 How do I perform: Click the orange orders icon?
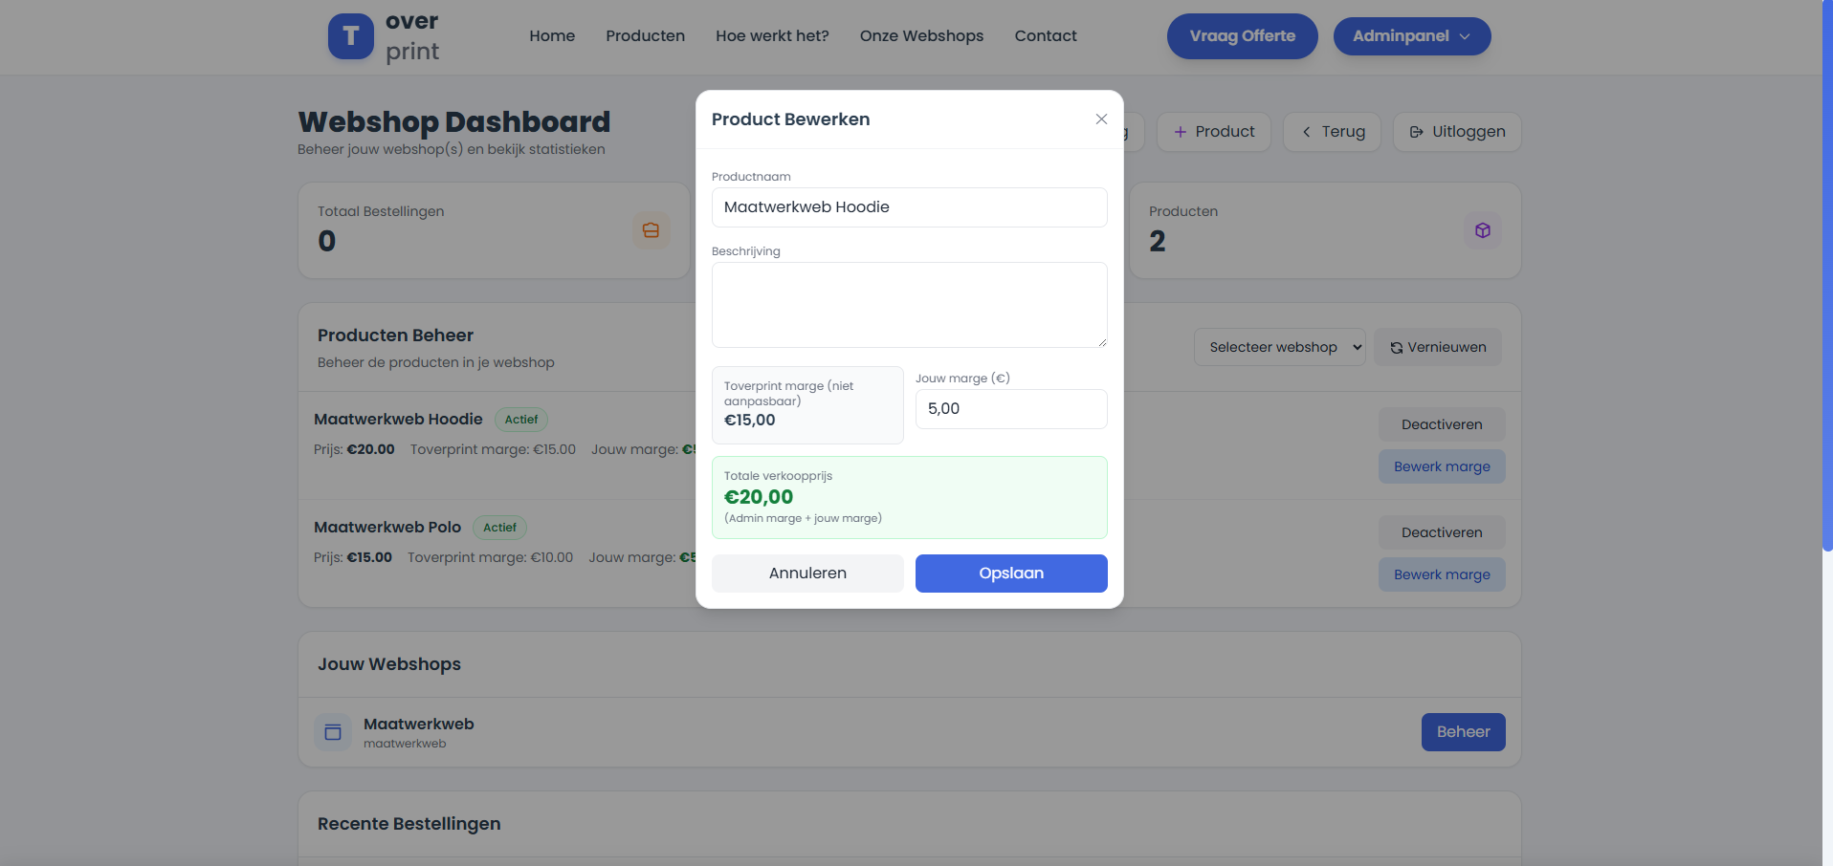(x=651, y=230)
